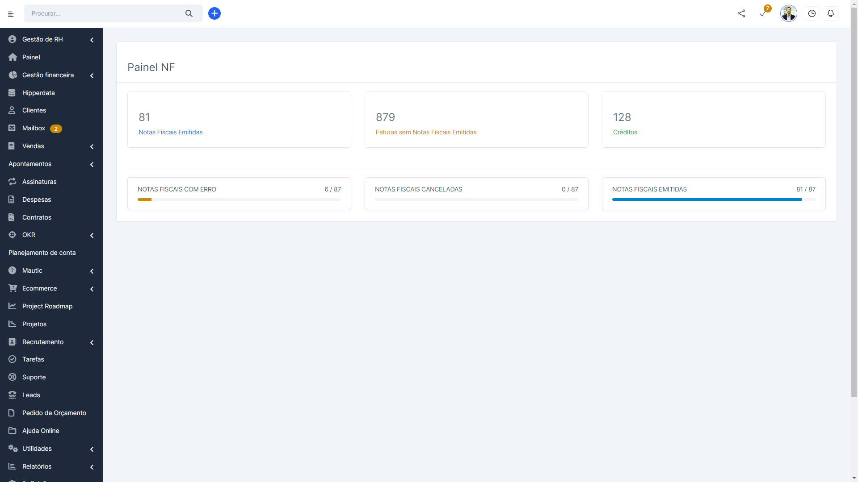The image size is (858, 482).
Task: Open the user profile avatar
Action: pos(788,13)
